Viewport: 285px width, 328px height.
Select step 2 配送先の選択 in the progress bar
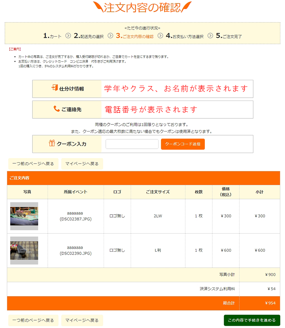[89, 36]
